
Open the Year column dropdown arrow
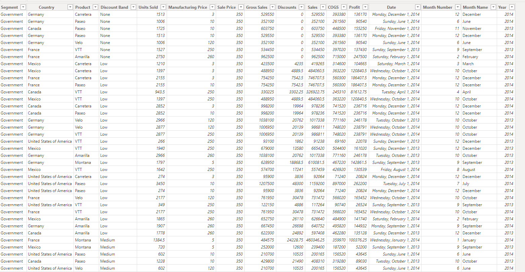pos(512,7)
